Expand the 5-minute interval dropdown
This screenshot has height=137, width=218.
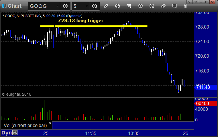coord(87,6)
